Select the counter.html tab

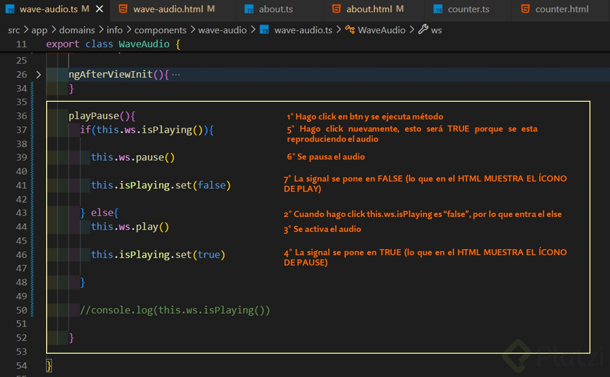click(561, 9)
